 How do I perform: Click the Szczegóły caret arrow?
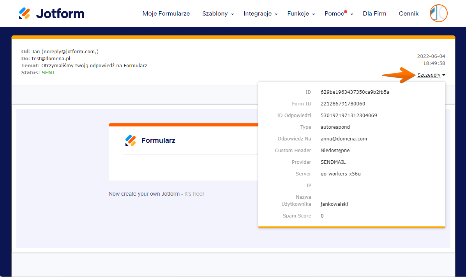click(x=444, y=75)
